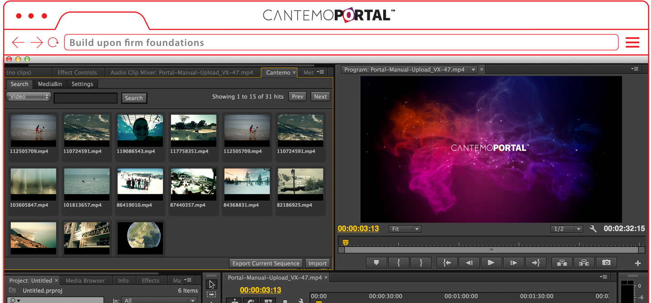
Task: Open the Effects tab
Action: tap(151, 280)
